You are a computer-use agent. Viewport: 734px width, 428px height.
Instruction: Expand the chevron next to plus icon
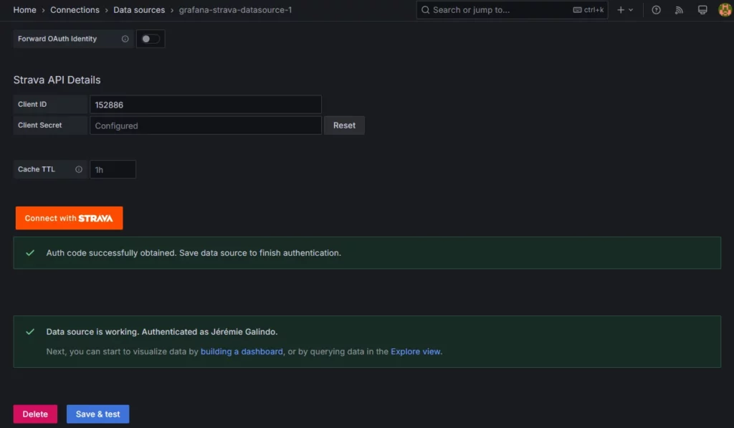(631, 10)
